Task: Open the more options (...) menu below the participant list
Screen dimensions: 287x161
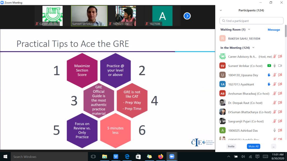Action: [x=274, y=146]
